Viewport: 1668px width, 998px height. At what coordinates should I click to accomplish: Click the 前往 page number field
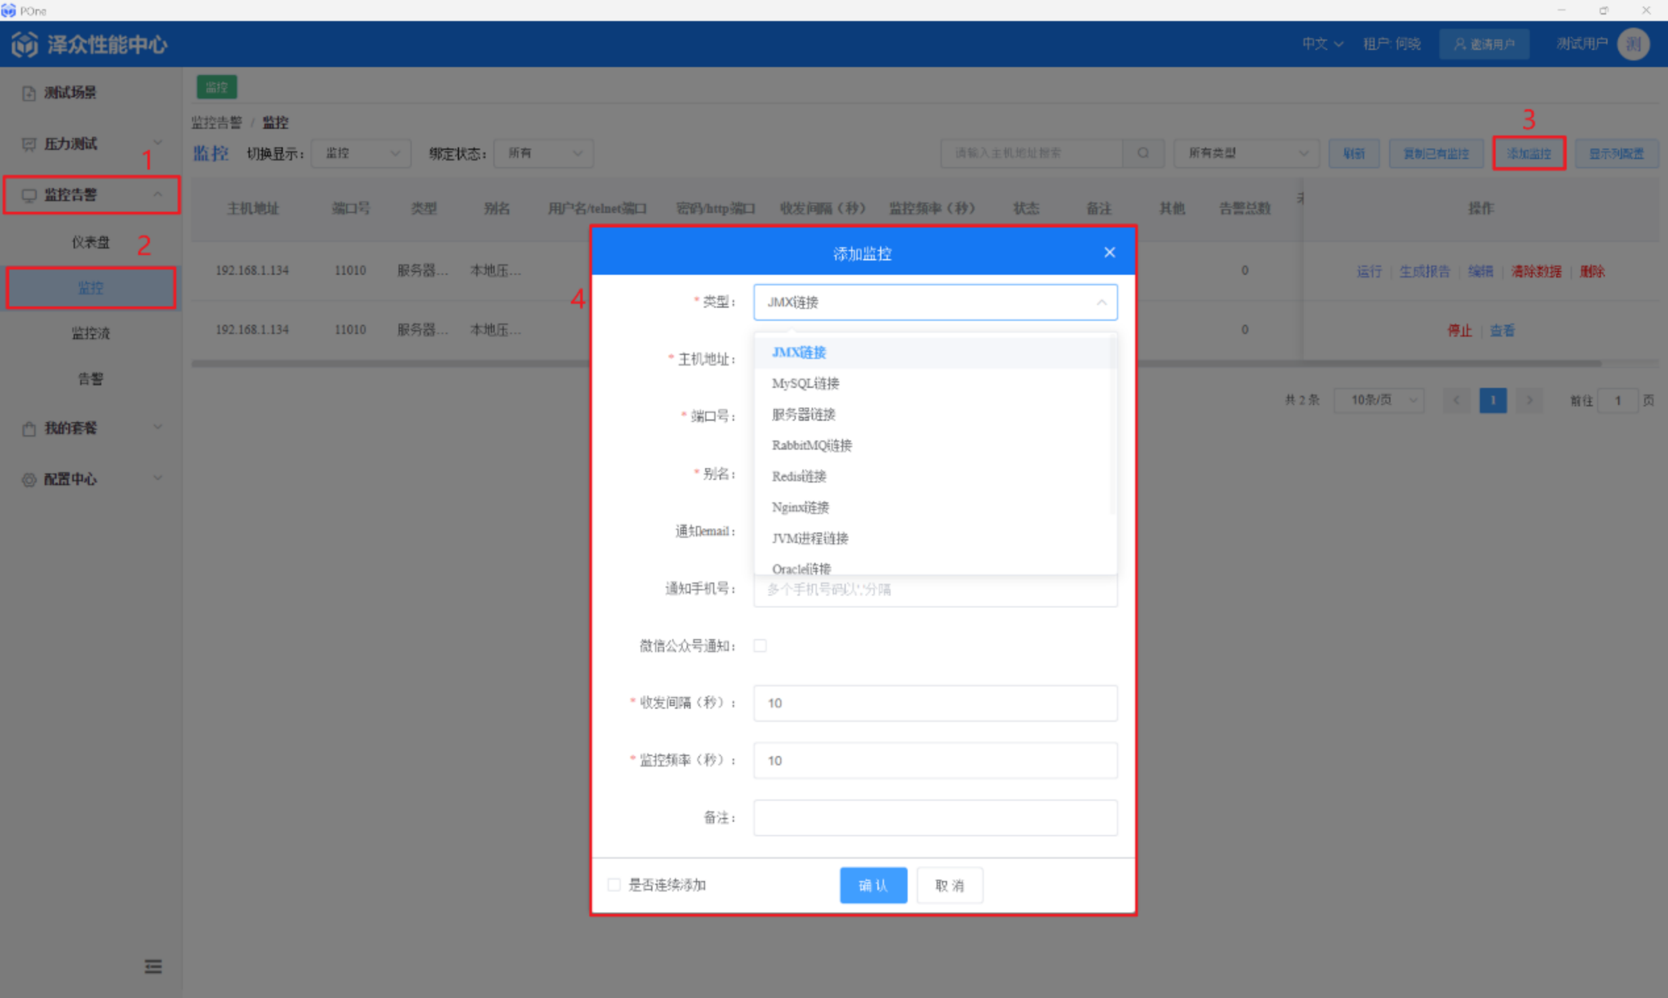[1617, 400]
